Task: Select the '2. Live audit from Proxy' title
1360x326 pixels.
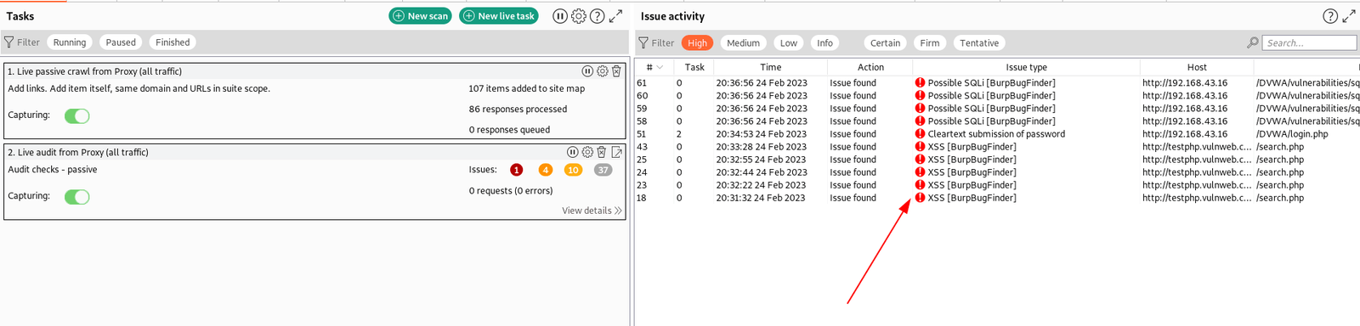Action: pos(78,152)
